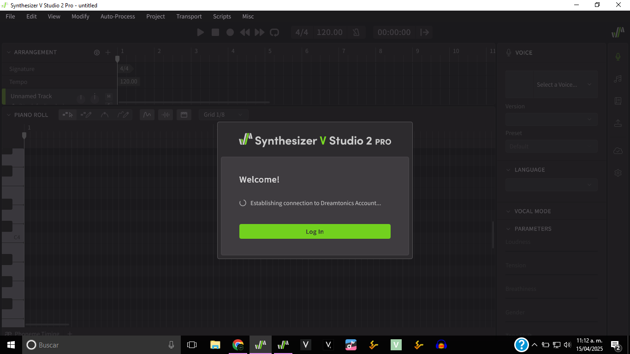Open the cloud icon in sidebar
This screenshot has width=630, height=354.
point(618,151)
